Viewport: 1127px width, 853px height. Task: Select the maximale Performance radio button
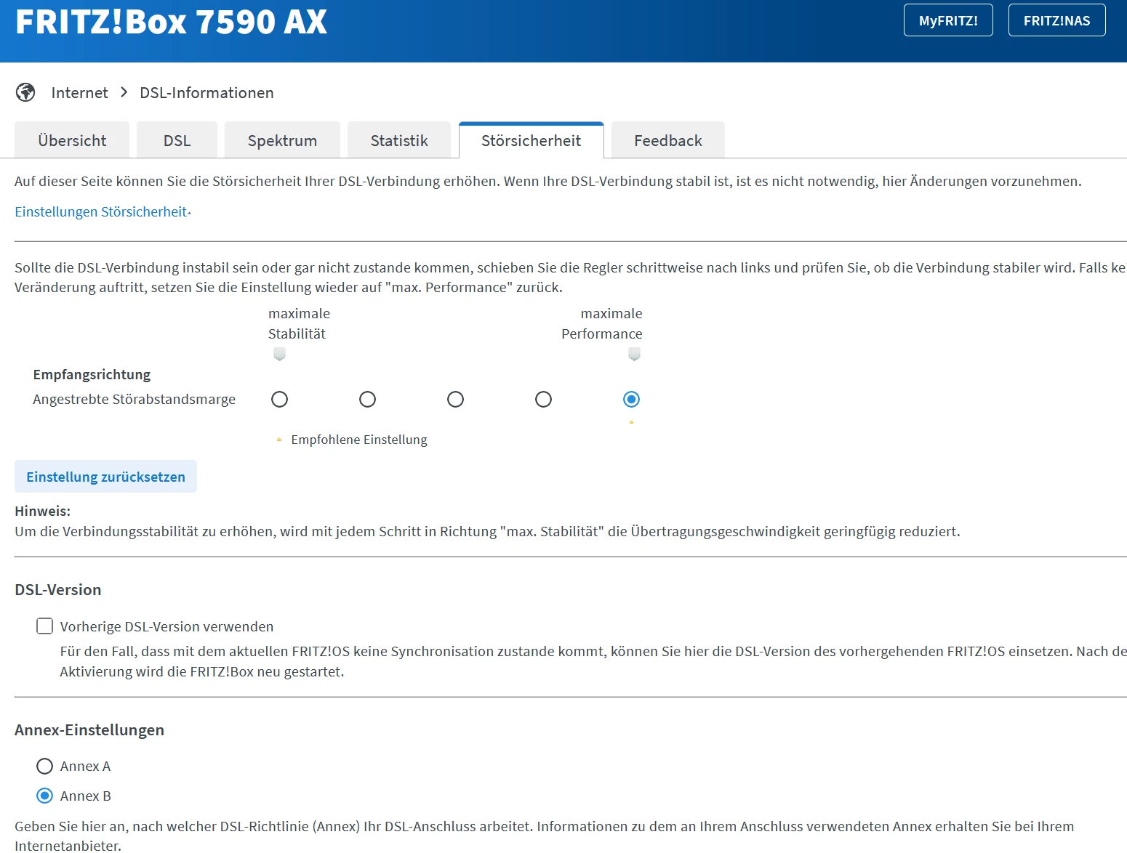pos(631,399)
